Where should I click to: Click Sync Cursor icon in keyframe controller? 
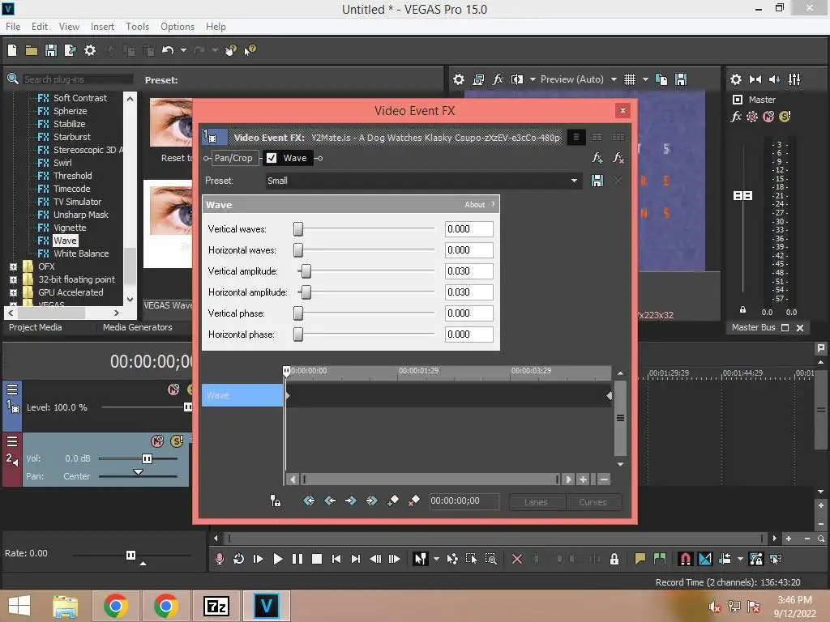(x=276, y=501)
